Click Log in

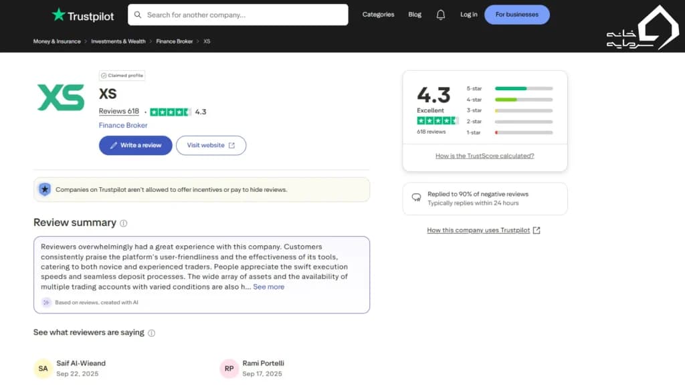pyautogui.click(x=469, y=15)
